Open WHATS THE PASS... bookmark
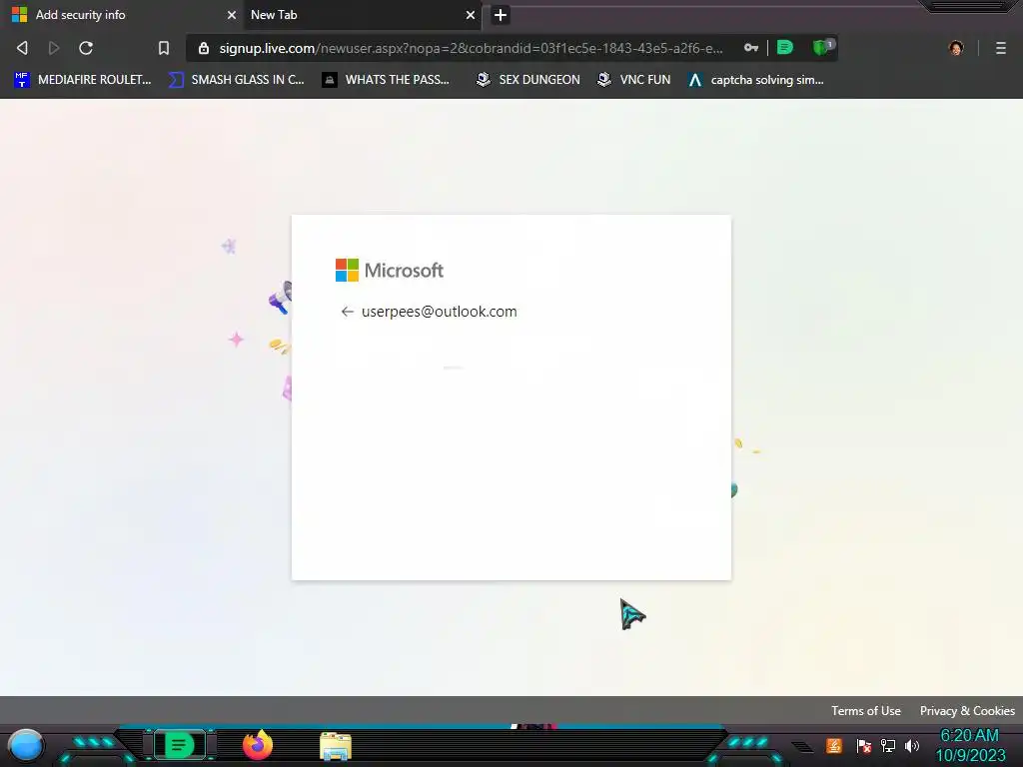 (387, 80)
